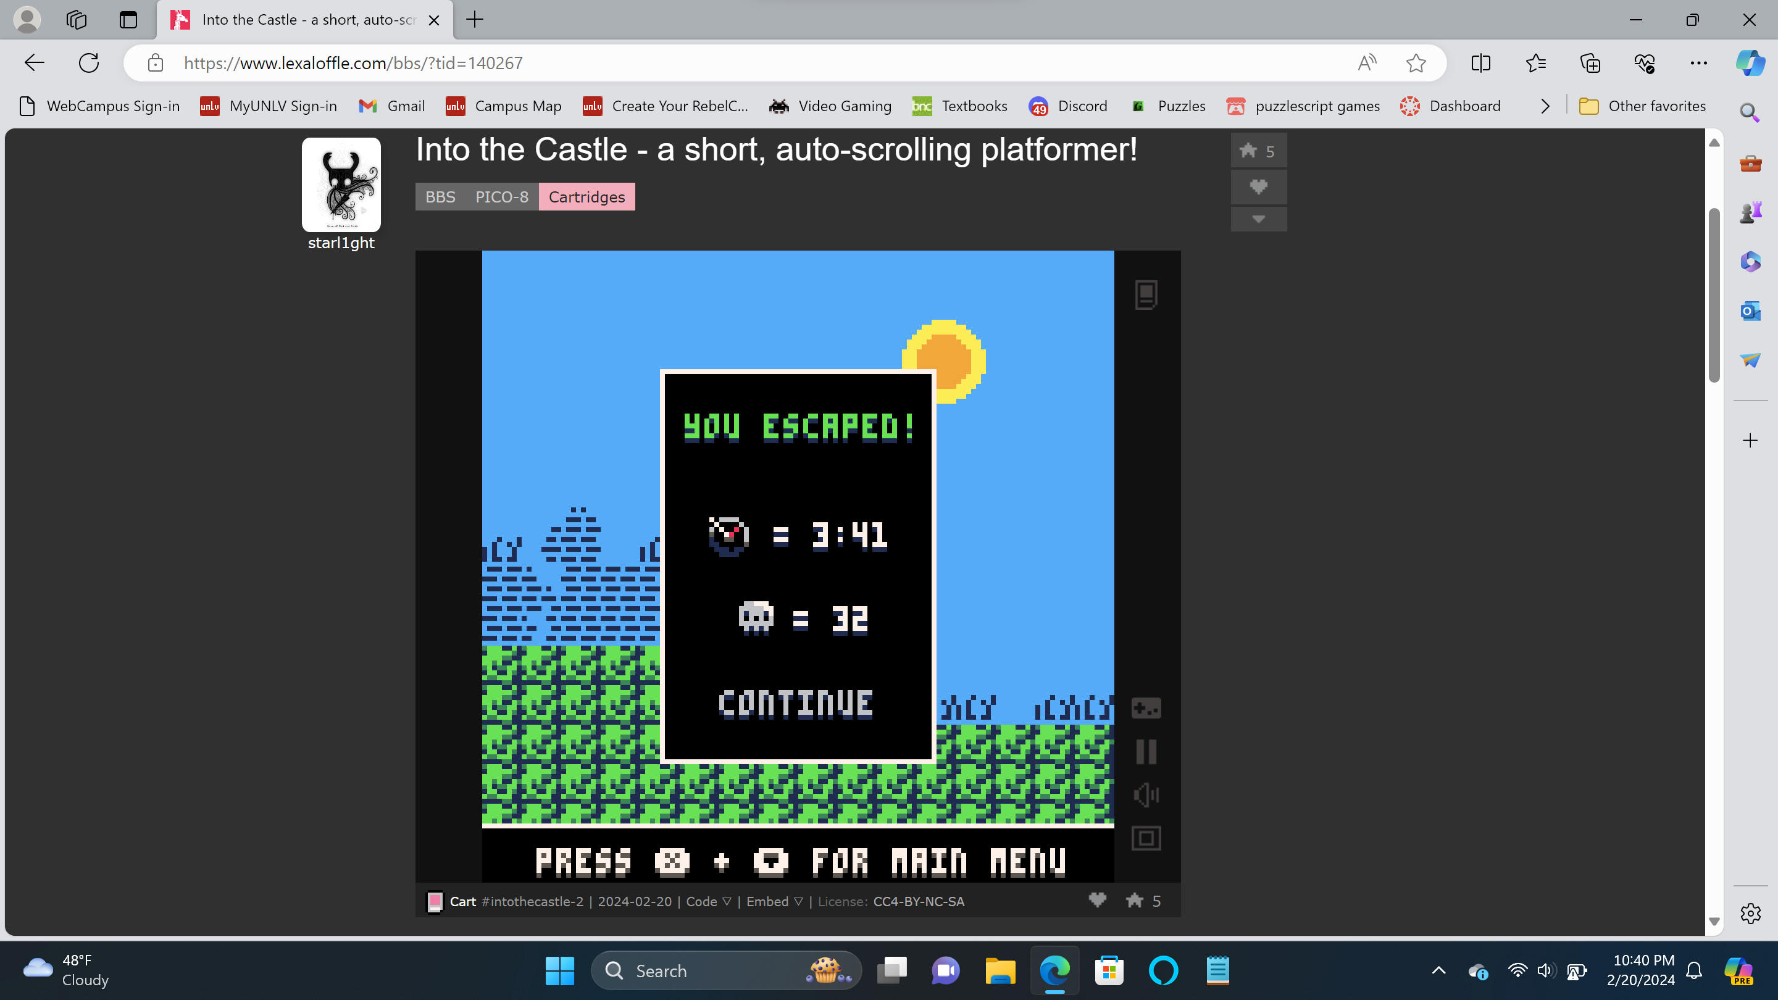This screenshot has width=1778, height=1000.
Task: Refresh the current page
Action: pos(89,63)
